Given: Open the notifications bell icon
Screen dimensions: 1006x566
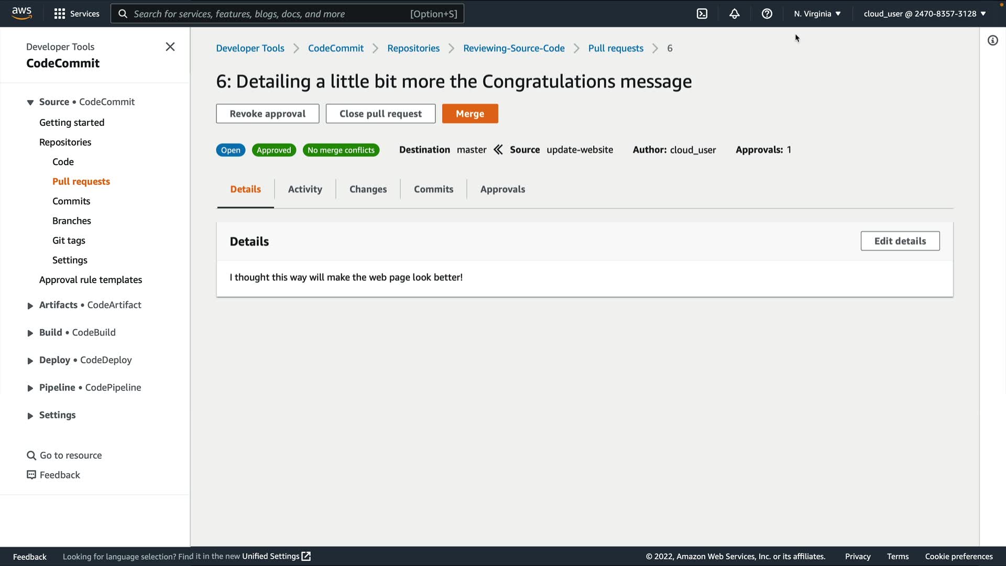Looking at the screenshot, I should click(x=735, y=14).
